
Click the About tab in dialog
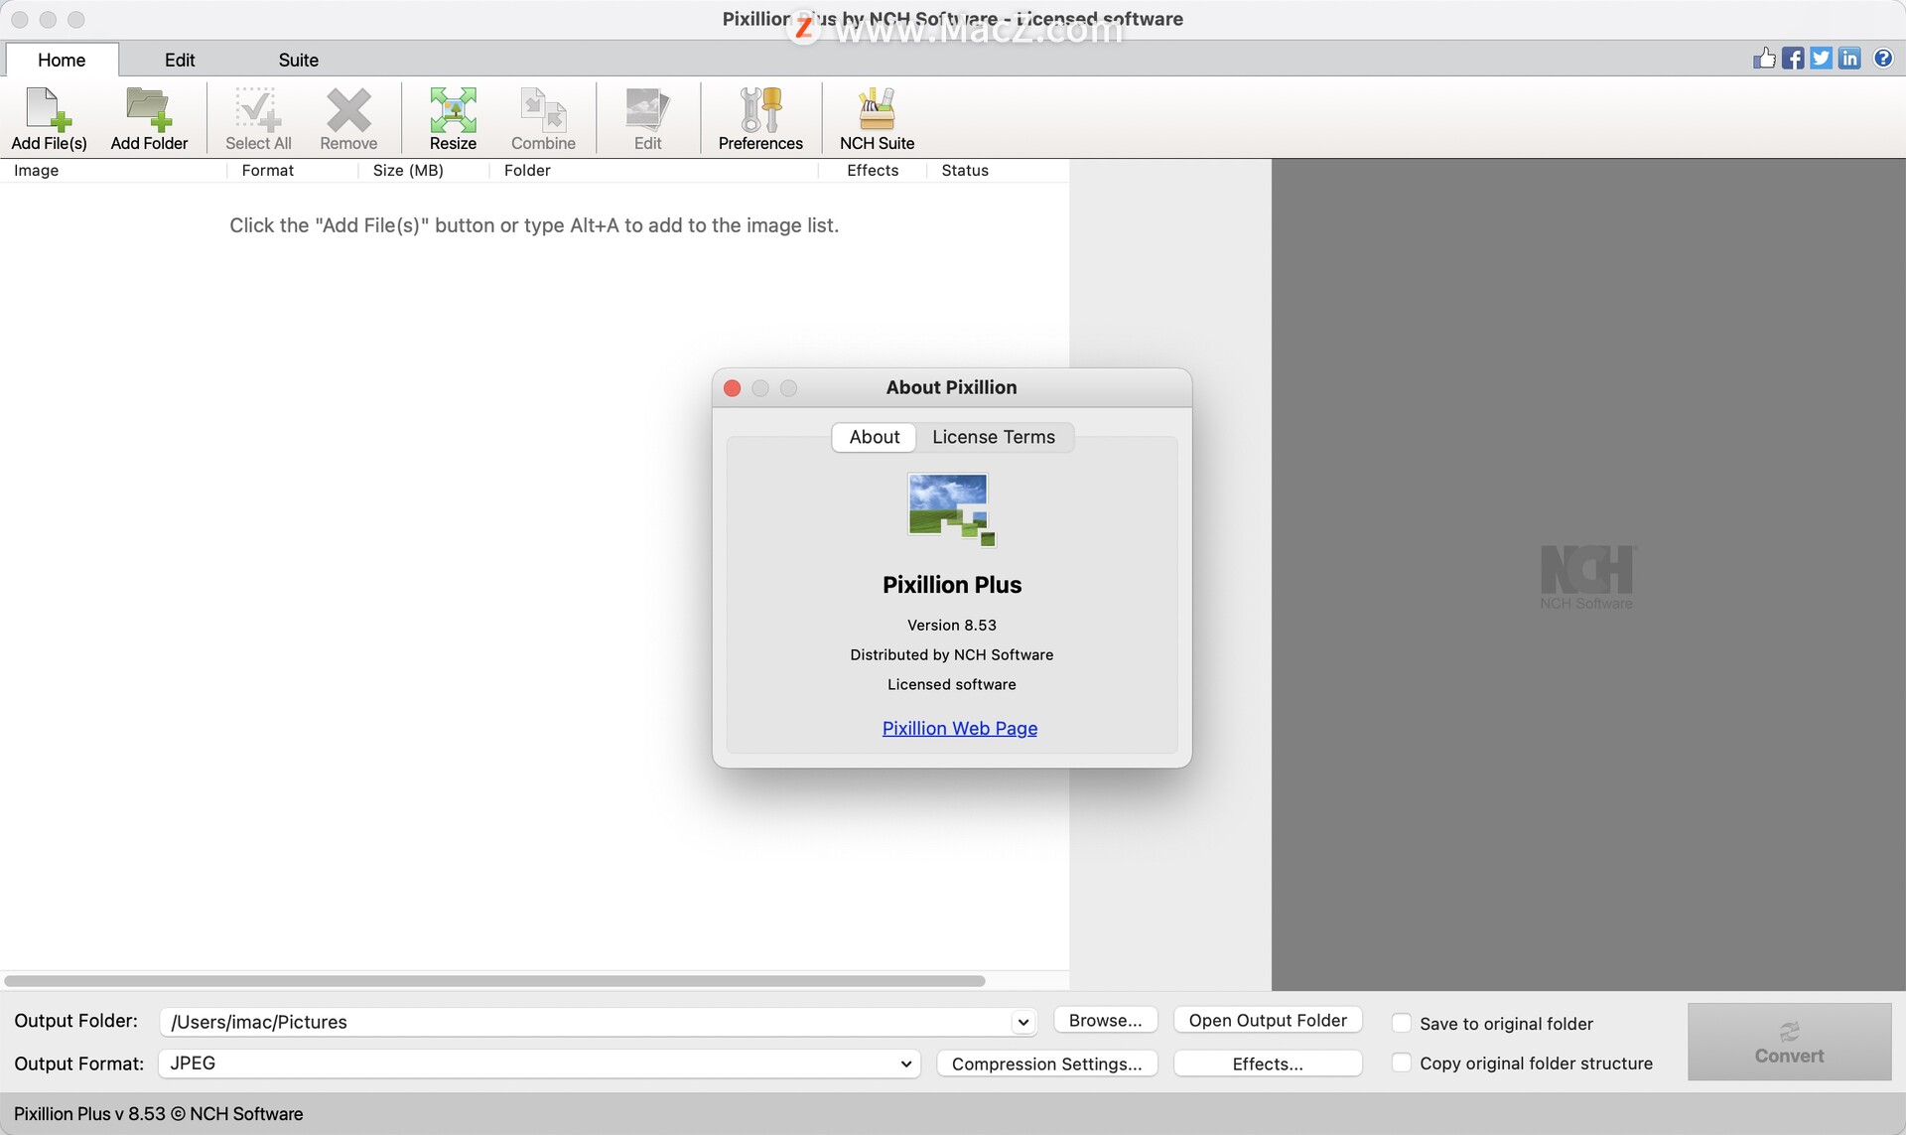click(x=874, y=437)
